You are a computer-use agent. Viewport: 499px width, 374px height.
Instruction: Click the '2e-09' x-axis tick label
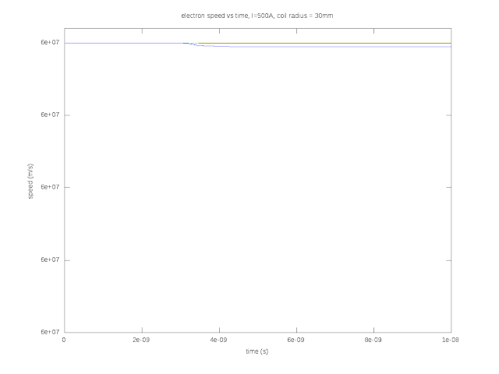coord(141,340)
